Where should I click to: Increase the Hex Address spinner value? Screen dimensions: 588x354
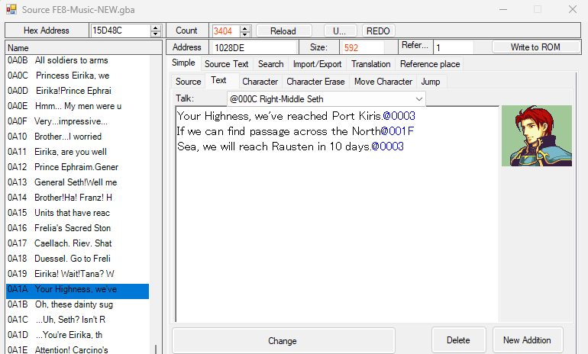(x=156, y=27)
